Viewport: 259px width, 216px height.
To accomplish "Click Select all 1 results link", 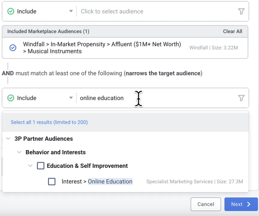I will [49, 122].
